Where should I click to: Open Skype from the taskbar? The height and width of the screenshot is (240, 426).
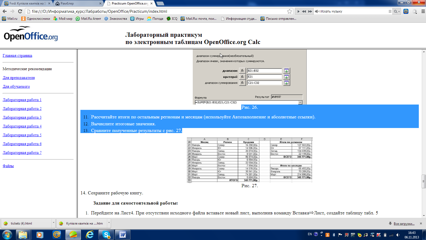point(106,235)
